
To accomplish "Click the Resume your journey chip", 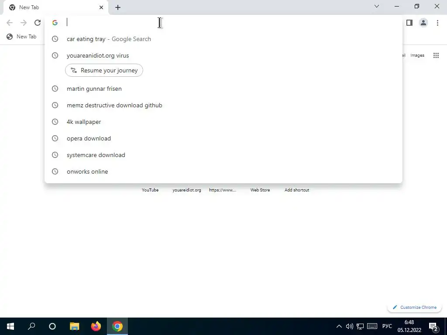I will point(104,70).
